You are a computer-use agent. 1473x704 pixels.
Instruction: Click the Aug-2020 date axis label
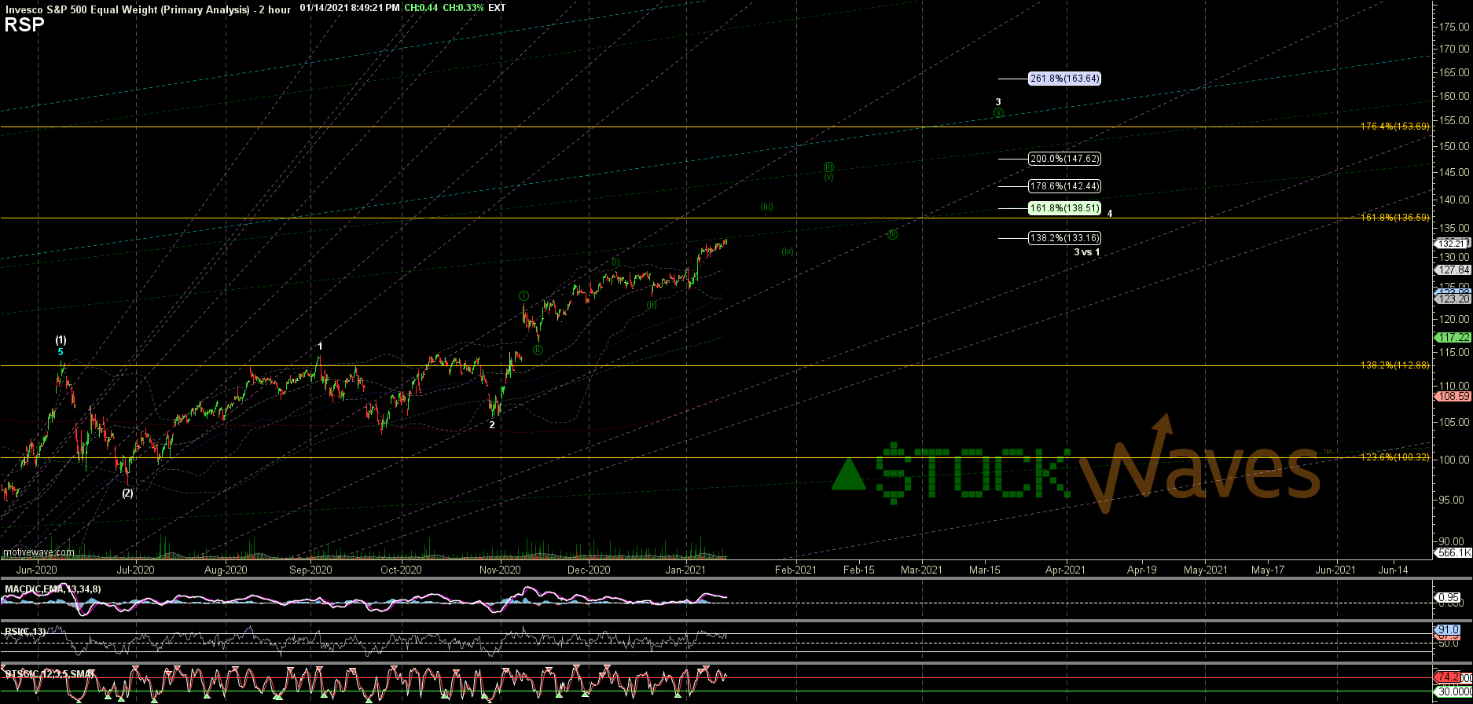(x=226, y=570)
